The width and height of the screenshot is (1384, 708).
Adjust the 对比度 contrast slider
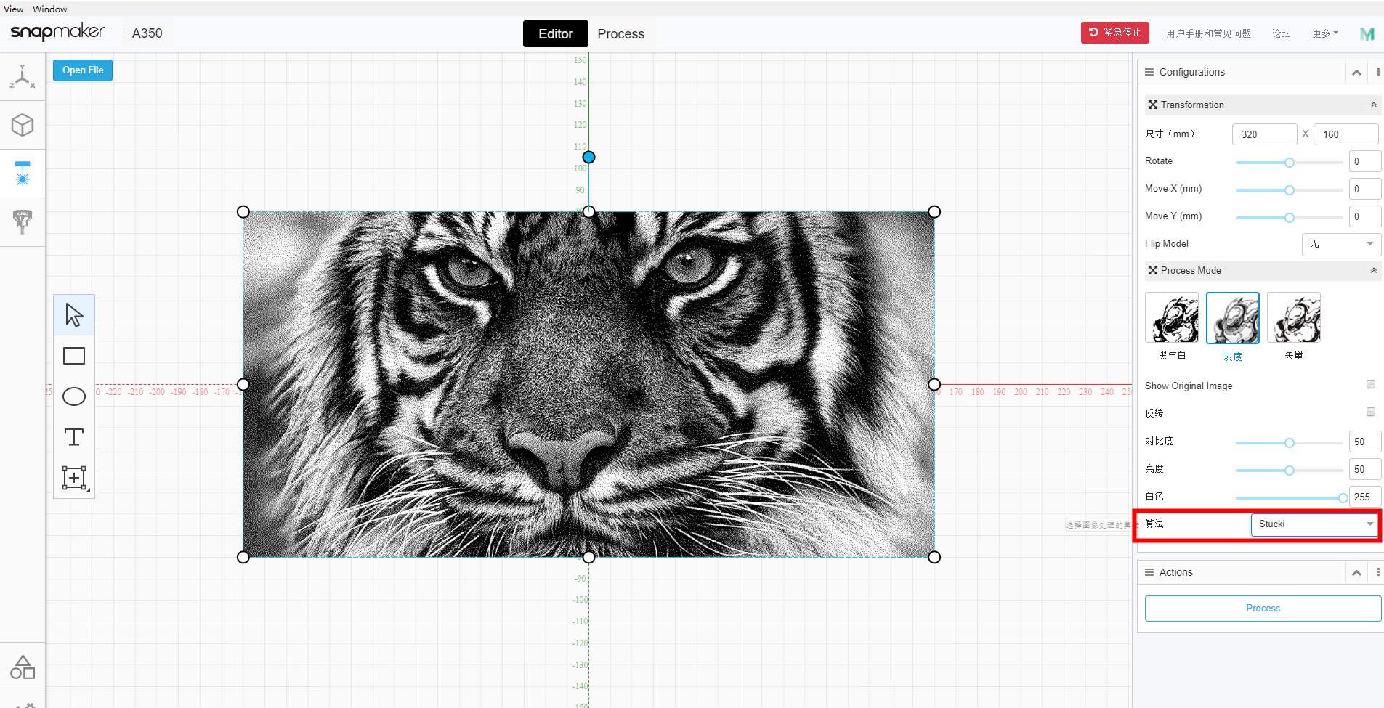coord(1290,443)
